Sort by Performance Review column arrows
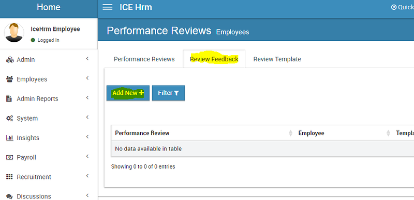This screenshot has height=200, width=414. 291,133
